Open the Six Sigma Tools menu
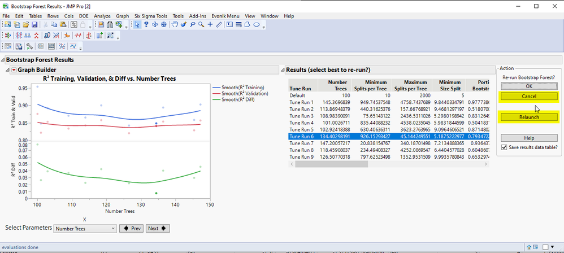Screen dimensions: 564x253 [x=152, y=16]
